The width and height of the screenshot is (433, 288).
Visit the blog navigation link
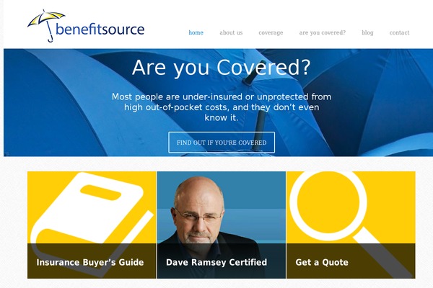coord(367,33)
